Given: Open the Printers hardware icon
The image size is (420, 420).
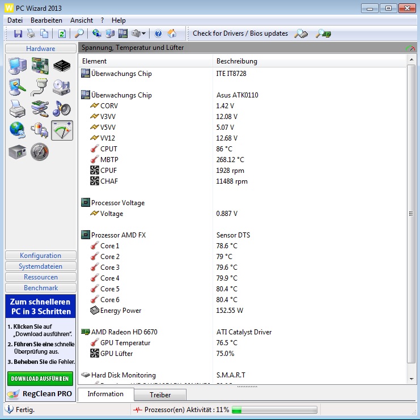Looking at the screenshot, I should (18, 109).
